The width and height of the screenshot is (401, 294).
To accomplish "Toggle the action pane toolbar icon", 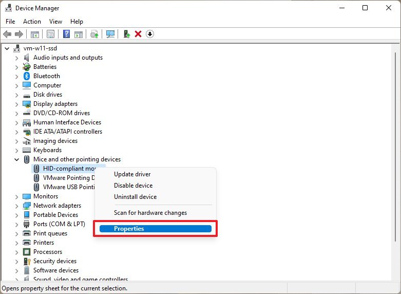I will coord(79,34).
